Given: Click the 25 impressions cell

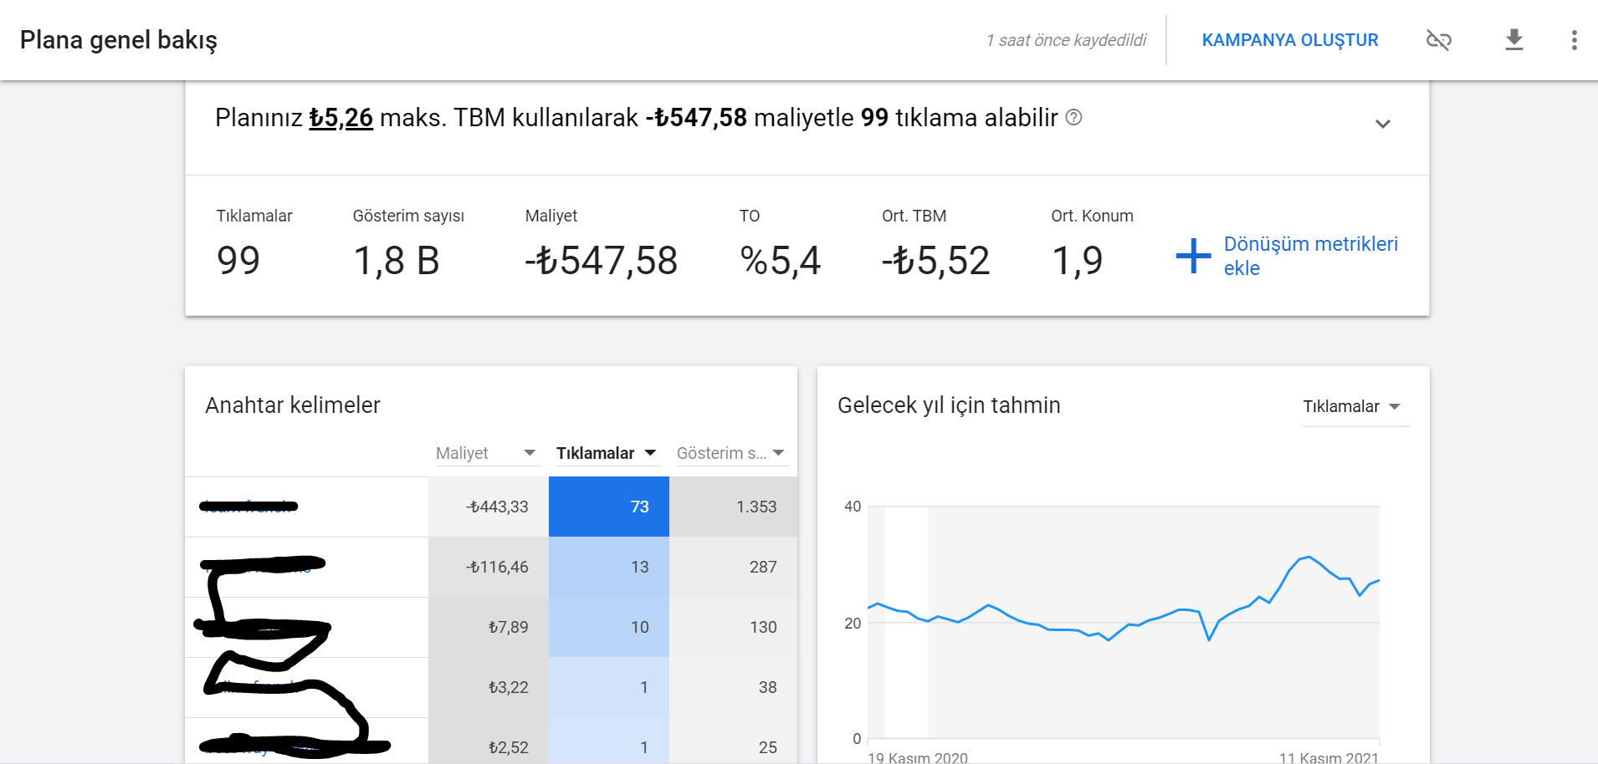Looking at the screenshot, I should tap(733, 741).
